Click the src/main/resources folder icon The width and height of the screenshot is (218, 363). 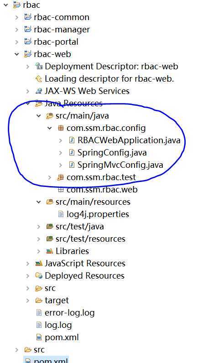(50, 202)
